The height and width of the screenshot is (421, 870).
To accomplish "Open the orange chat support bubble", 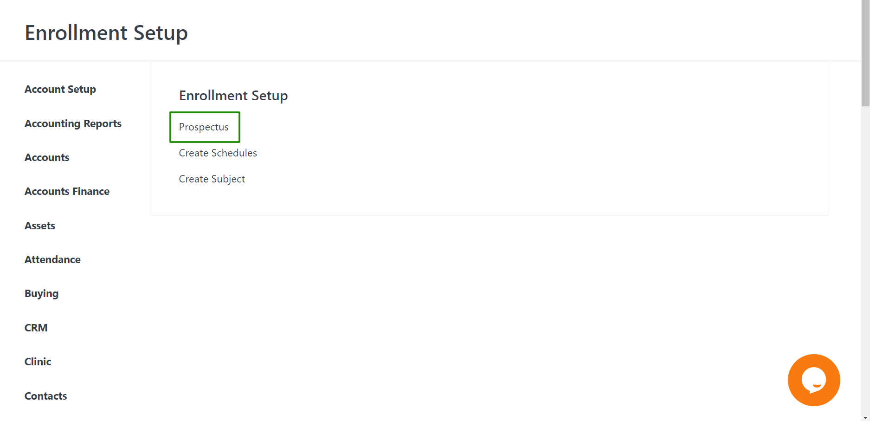I will coord(814,380).
